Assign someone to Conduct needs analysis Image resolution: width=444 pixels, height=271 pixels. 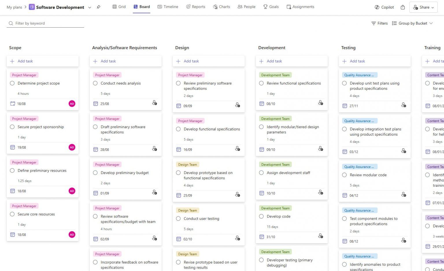pyautogui.click(x=155, y=103)
